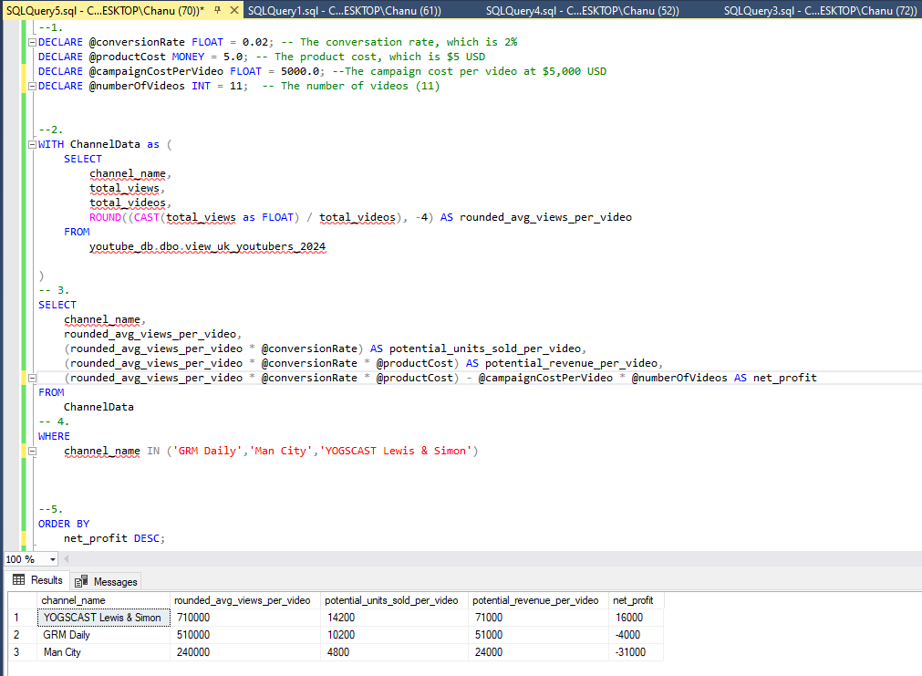
Task: Click the GRM Daily result cell
Action: [103, 635]
